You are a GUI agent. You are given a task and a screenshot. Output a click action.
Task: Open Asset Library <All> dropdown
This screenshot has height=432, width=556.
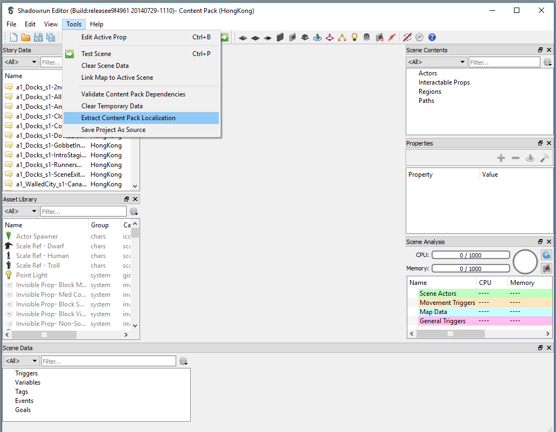pyautogui.click(x=20, y=211)
